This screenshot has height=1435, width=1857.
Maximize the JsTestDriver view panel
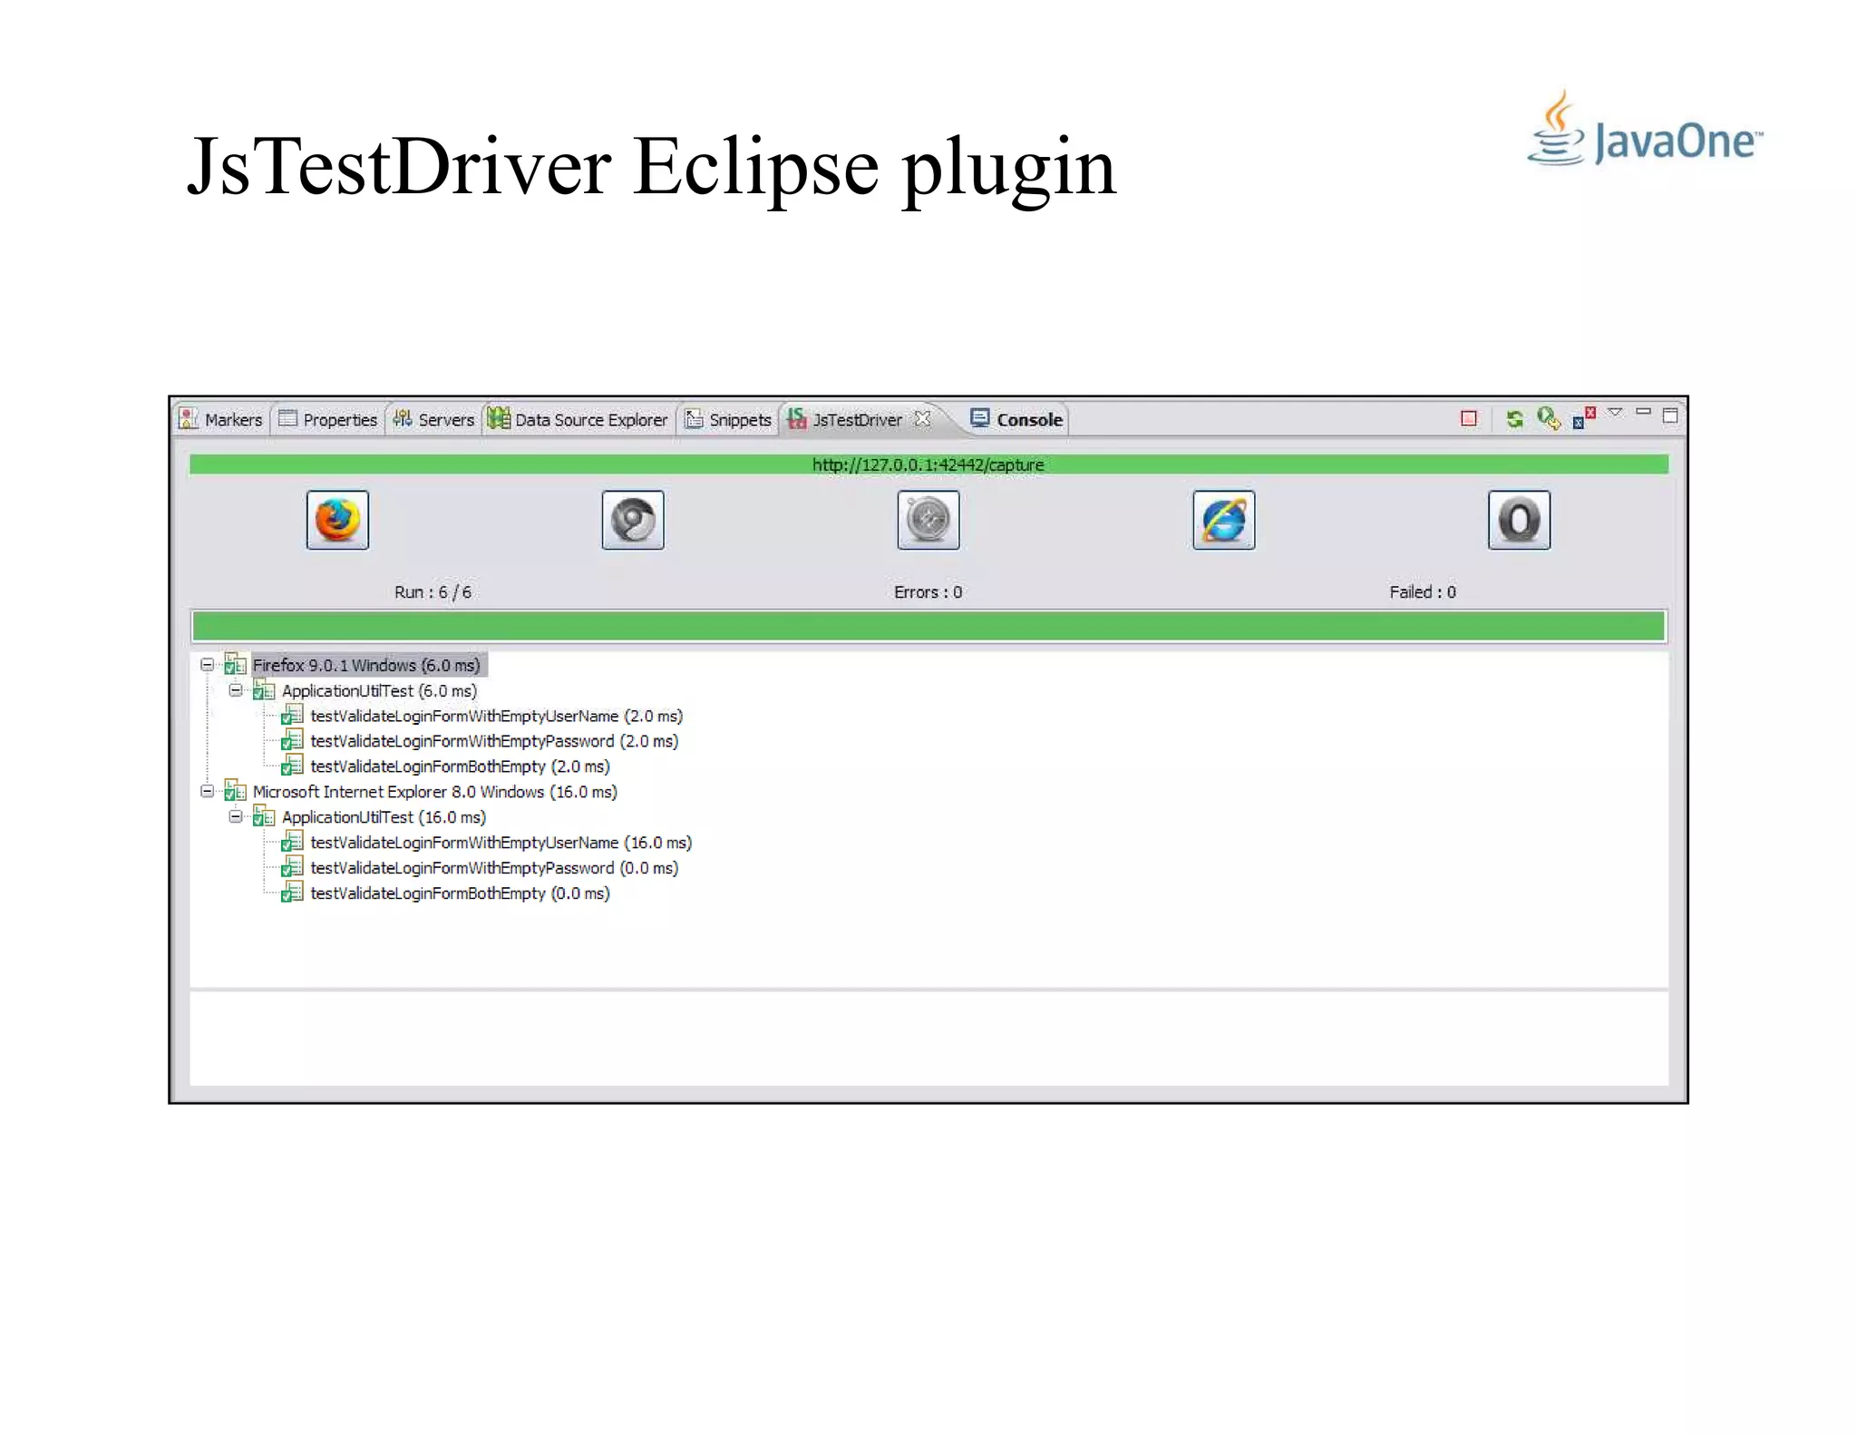click(x=1670, y=415)
